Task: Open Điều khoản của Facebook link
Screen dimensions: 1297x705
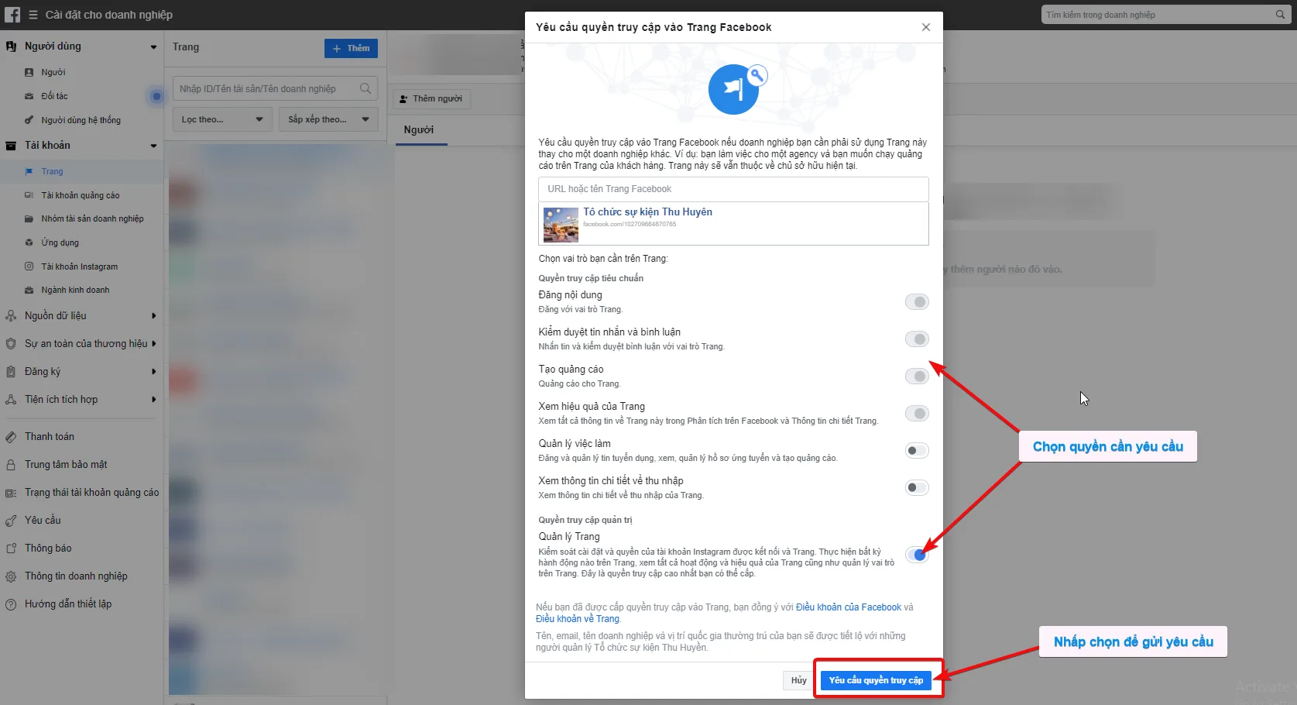Action: (849, 607)
